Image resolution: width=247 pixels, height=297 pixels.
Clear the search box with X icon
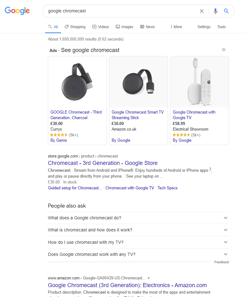(x=202, y=11)
